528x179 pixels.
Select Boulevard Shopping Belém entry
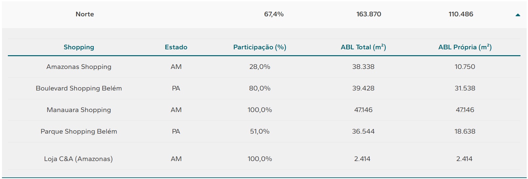[x=79, y=88]
